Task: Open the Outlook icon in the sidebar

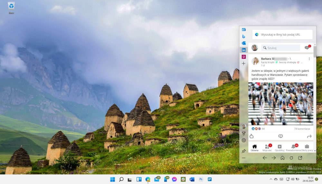Action: coord(243,43)
